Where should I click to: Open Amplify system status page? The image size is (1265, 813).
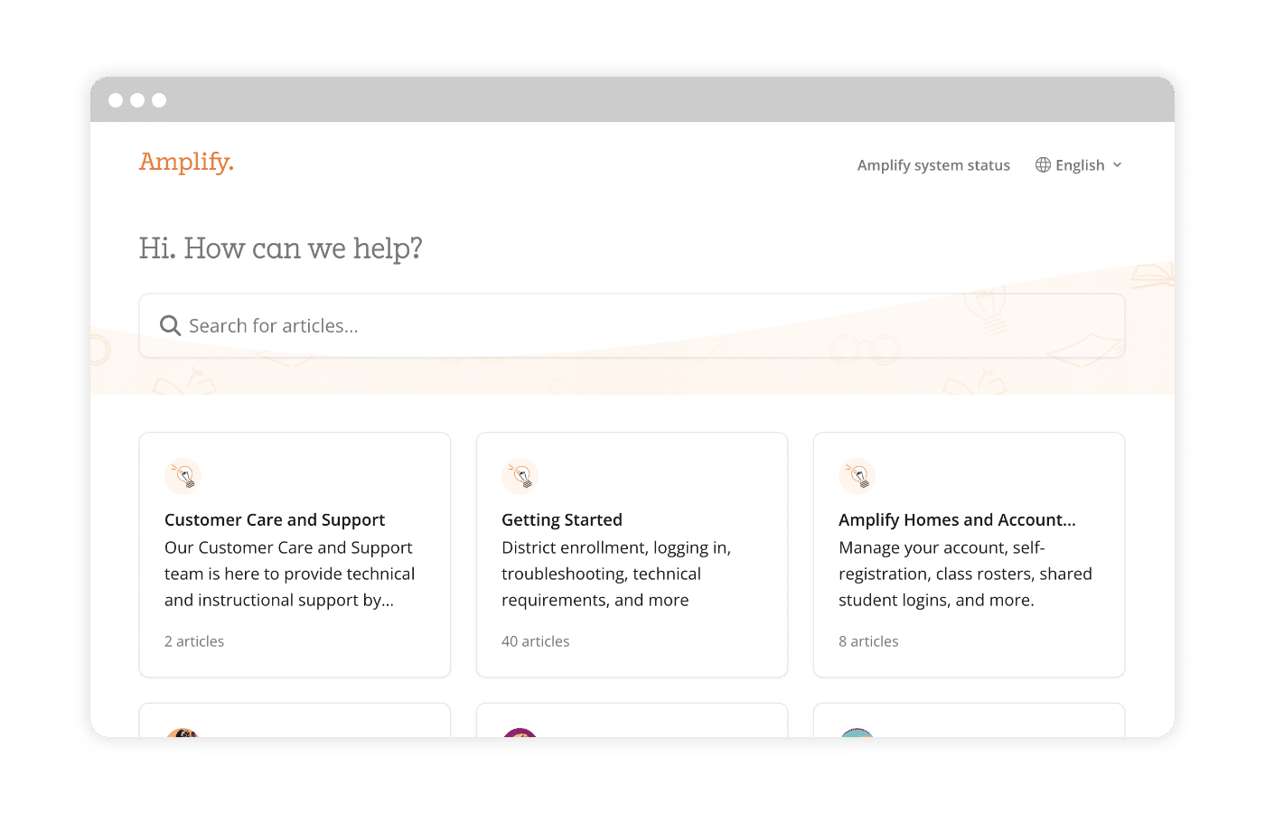coord(933,164)
